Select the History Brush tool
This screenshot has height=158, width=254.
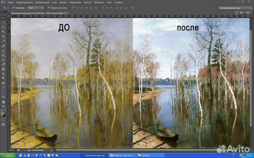(3, 60)
